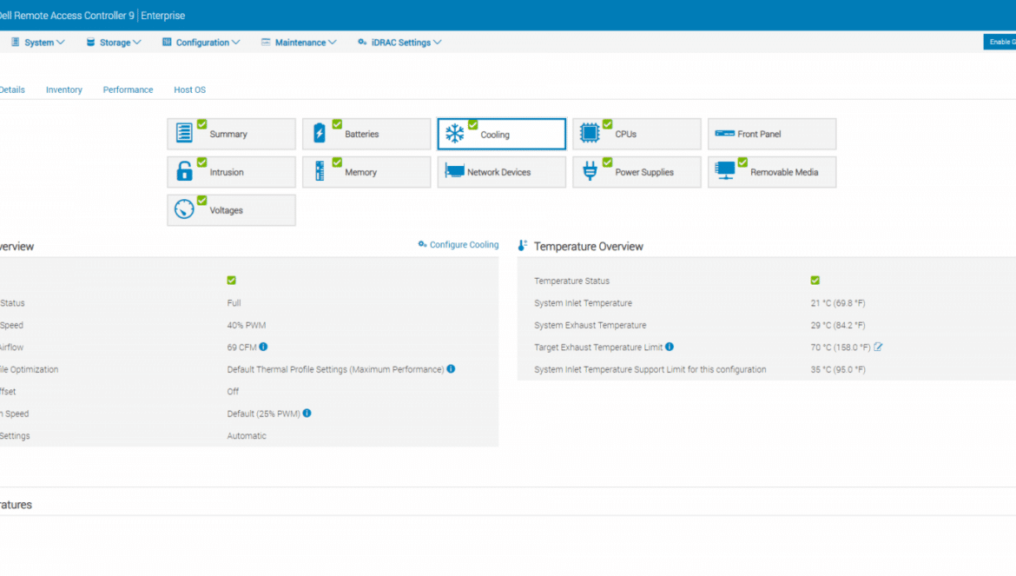Open the iDRAC Settings menu
Viewport: 1016px width, 576px height.
tap(399, 42)
